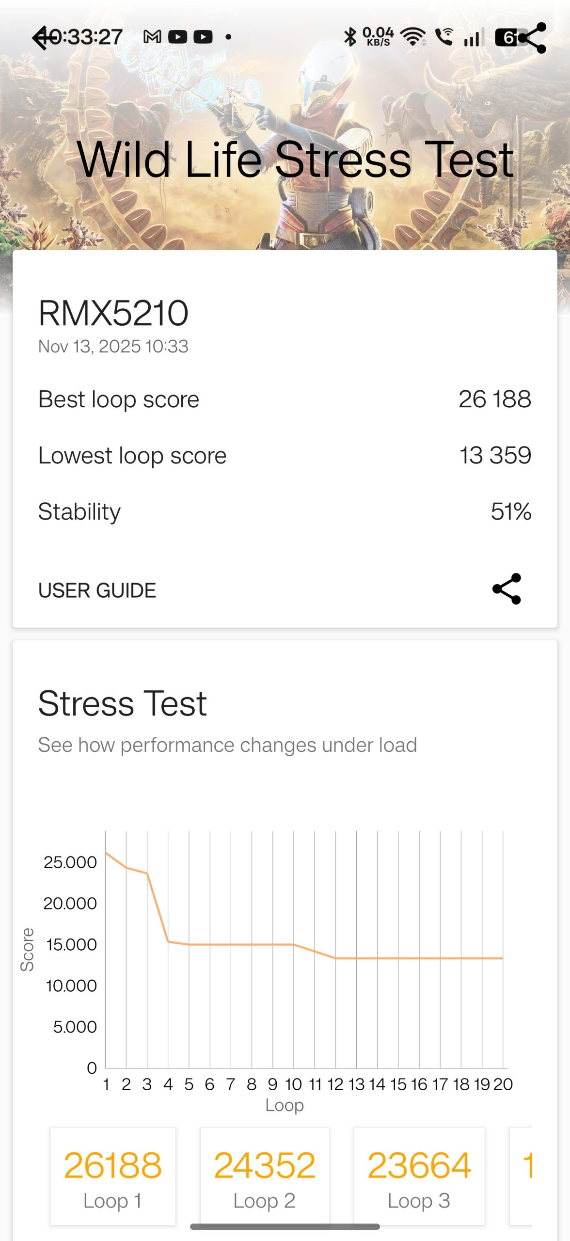Screen dimensions: 570x1241
Task: Tap the partially visible Loop 4 card
Action: coord(522,1176)
